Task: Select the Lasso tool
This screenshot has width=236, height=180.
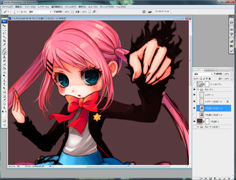Action: click(4, 34)
